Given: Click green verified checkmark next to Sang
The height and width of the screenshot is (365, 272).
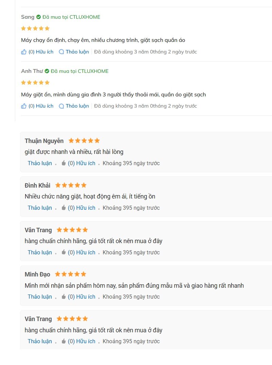Looking at the screenshot, I should coord(39,17).
